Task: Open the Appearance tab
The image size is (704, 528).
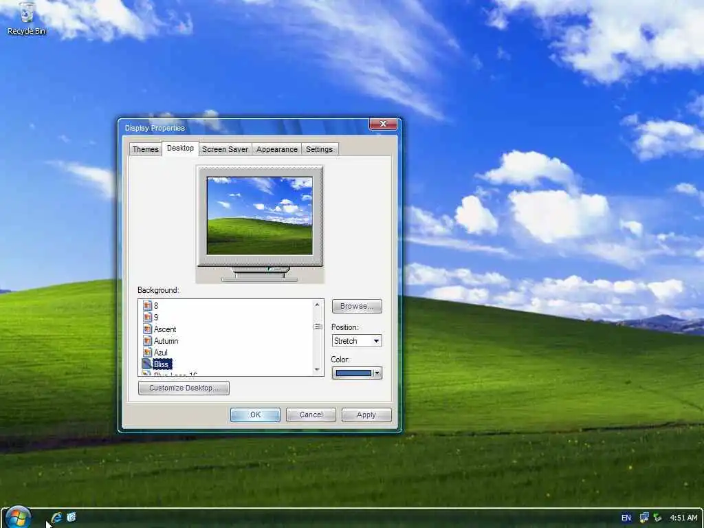Action: pos(276,149)
